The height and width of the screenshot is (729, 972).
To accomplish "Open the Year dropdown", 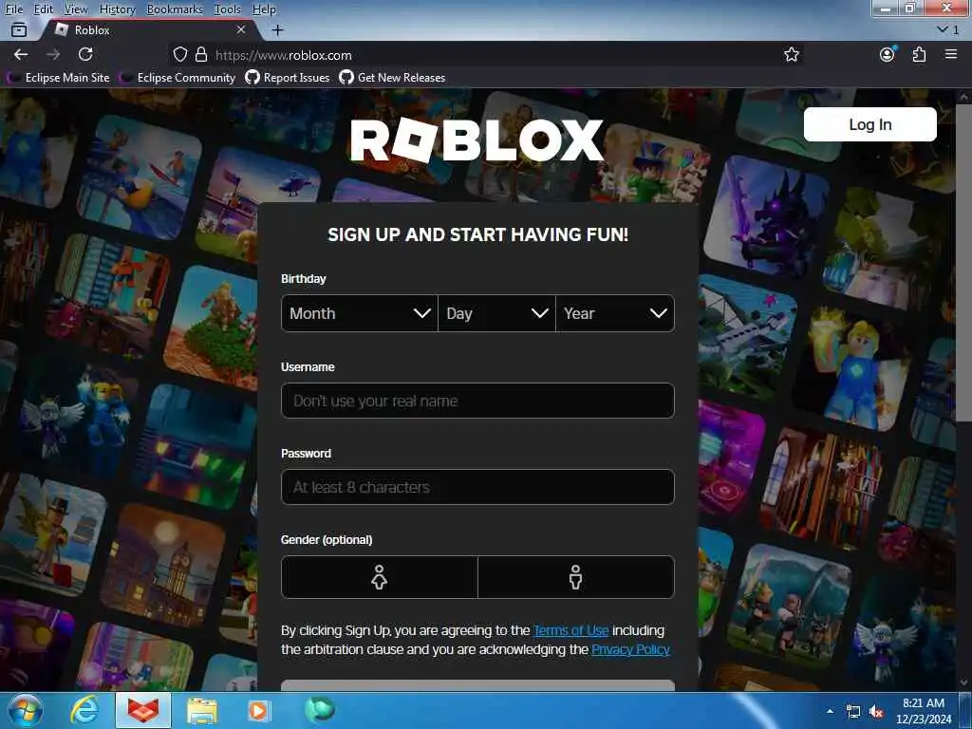I will tap(615, 313).
